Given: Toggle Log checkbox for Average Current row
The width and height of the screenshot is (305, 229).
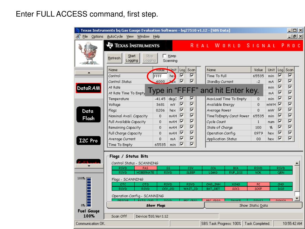Looking at the screenshot, I should coord(182,138).
